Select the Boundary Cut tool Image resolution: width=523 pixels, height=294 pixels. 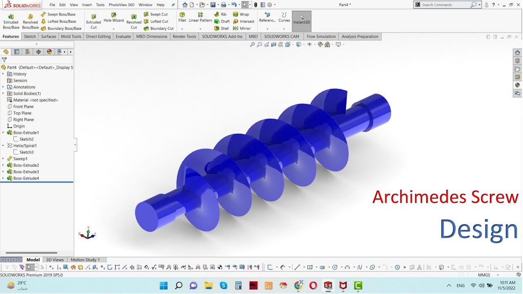click(x=159, y=29)
